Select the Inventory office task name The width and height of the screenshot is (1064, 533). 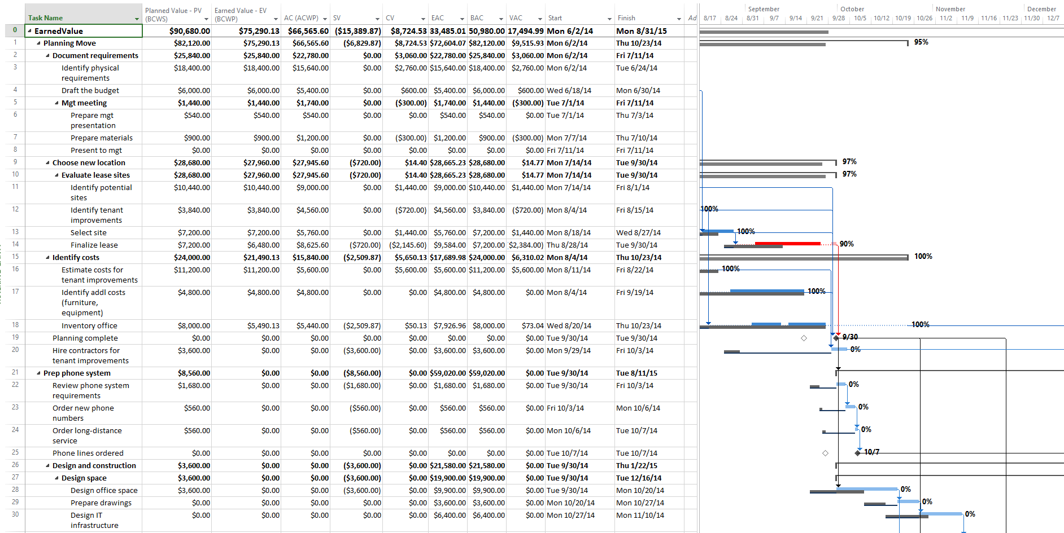pyautogui.click(x=89, y=326)
